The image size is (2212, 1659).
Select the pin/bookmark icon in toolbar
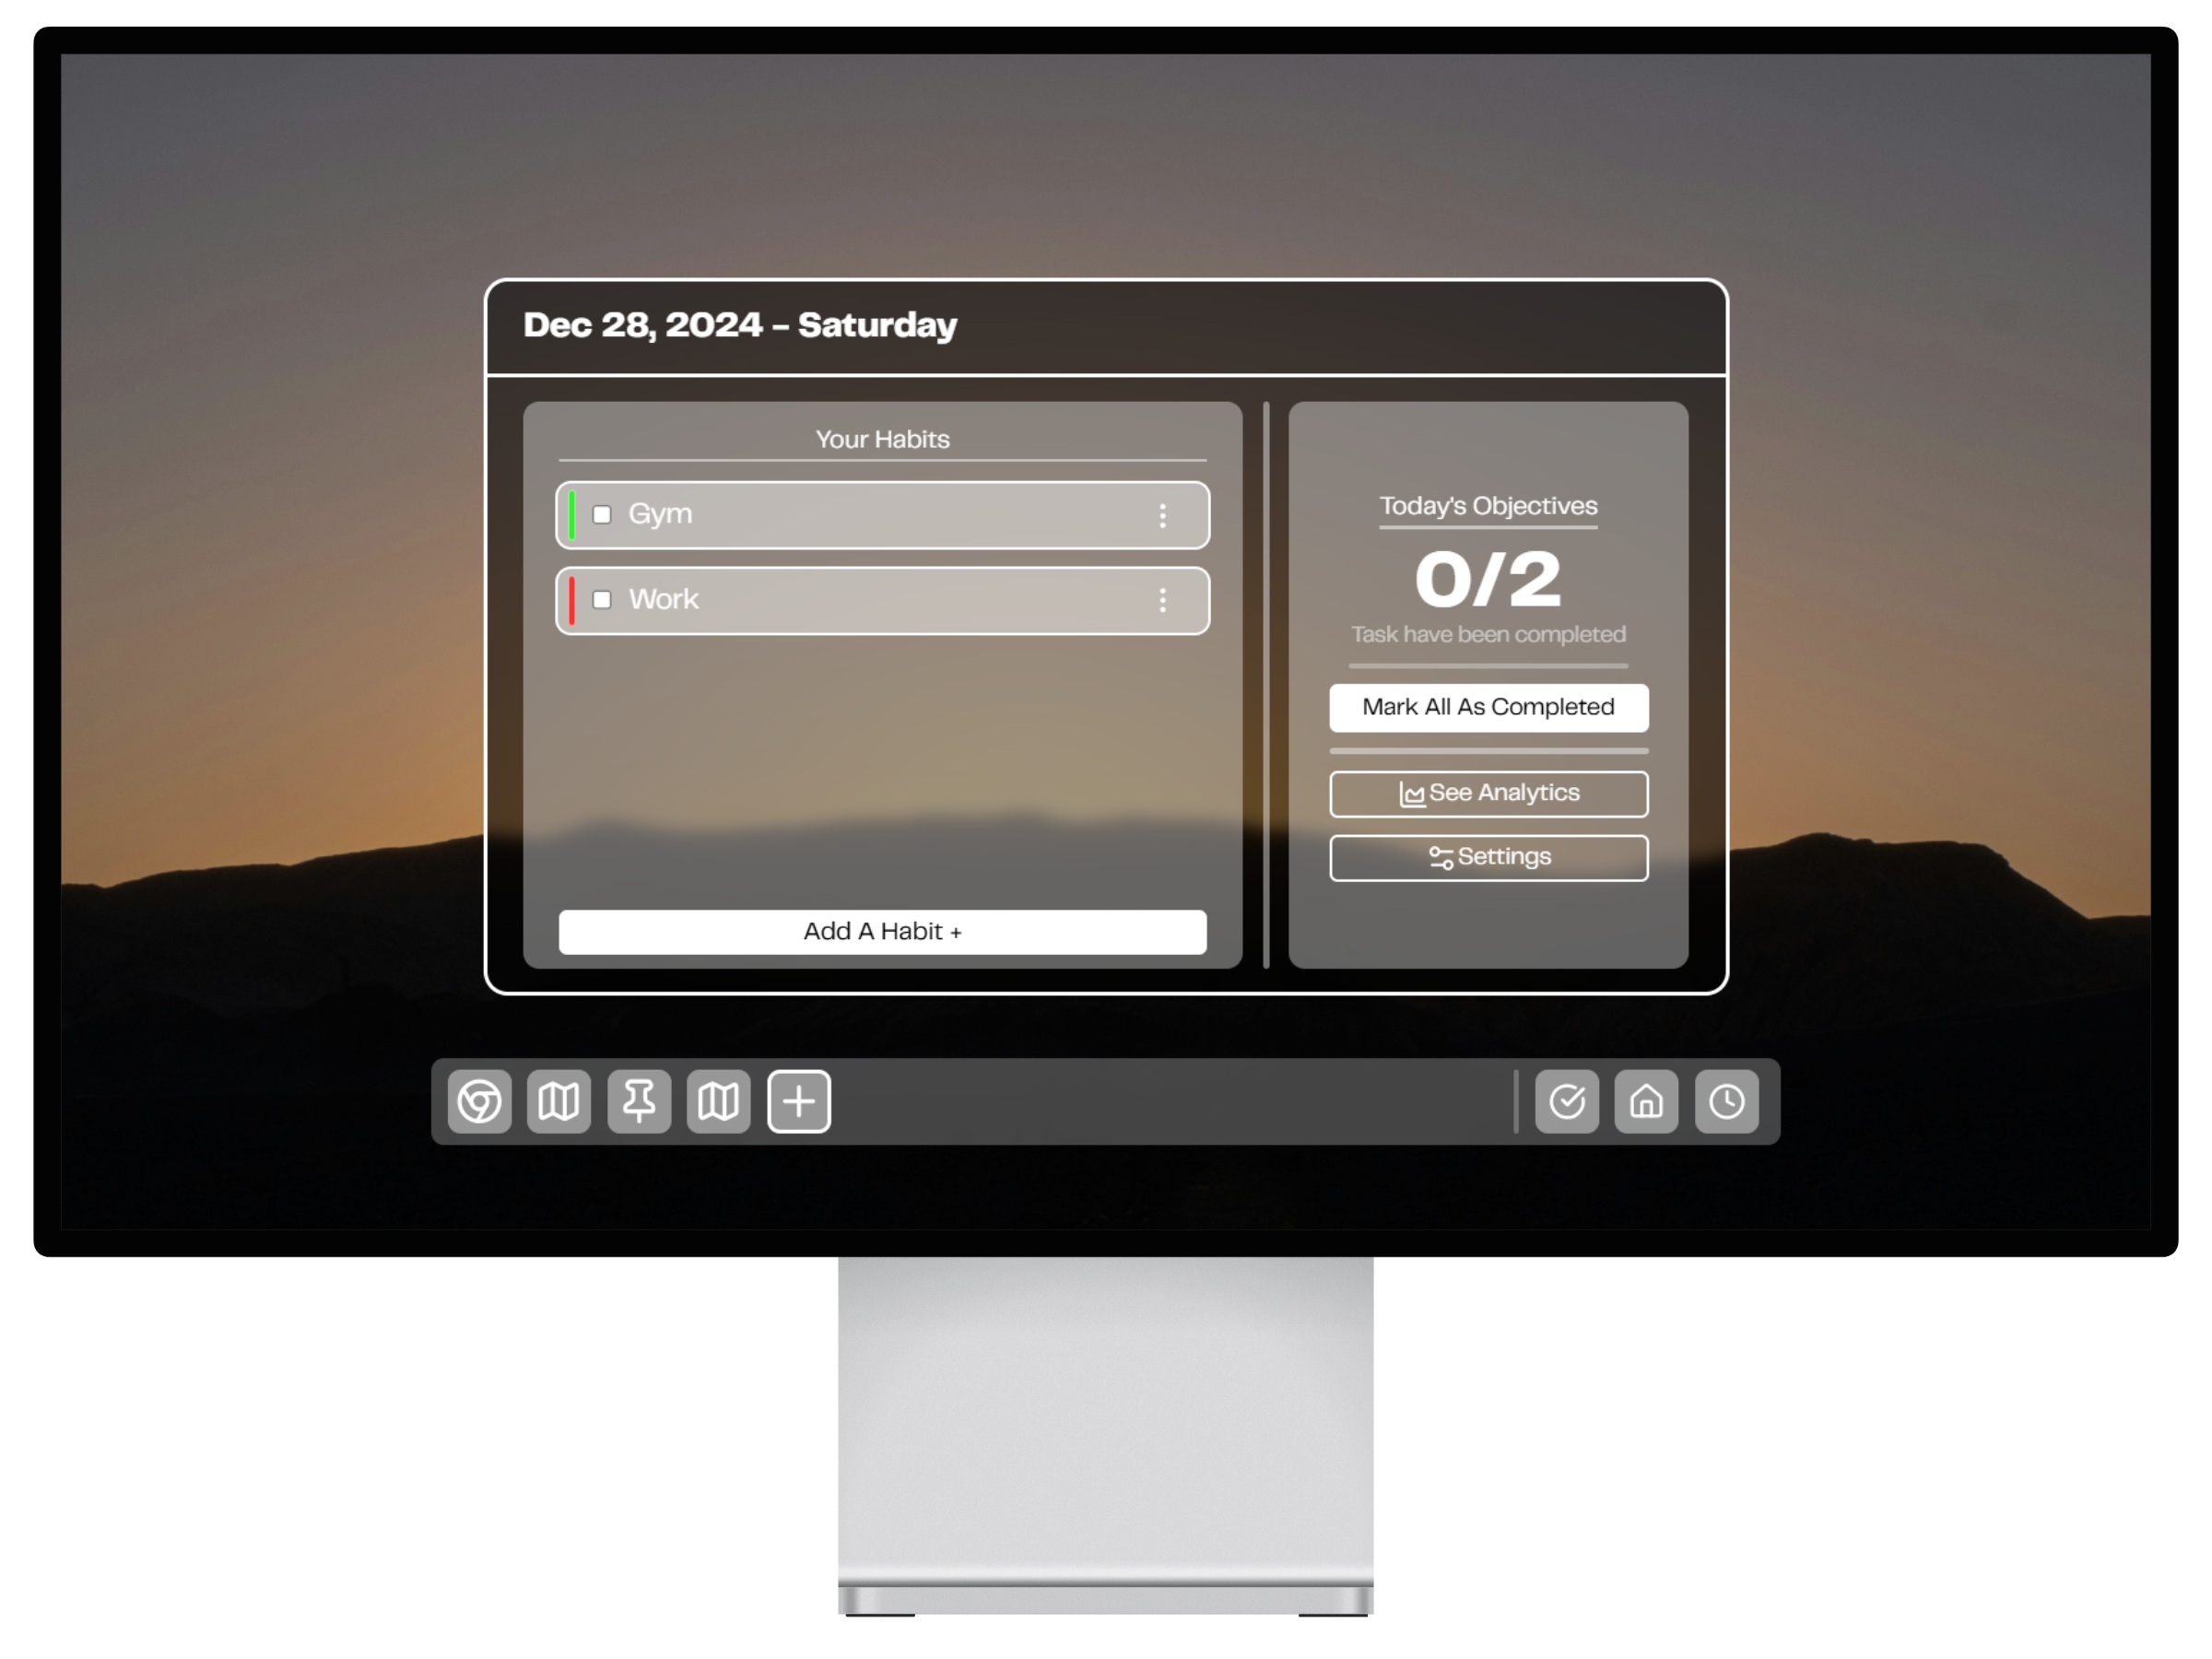(x=640, y=1100)
